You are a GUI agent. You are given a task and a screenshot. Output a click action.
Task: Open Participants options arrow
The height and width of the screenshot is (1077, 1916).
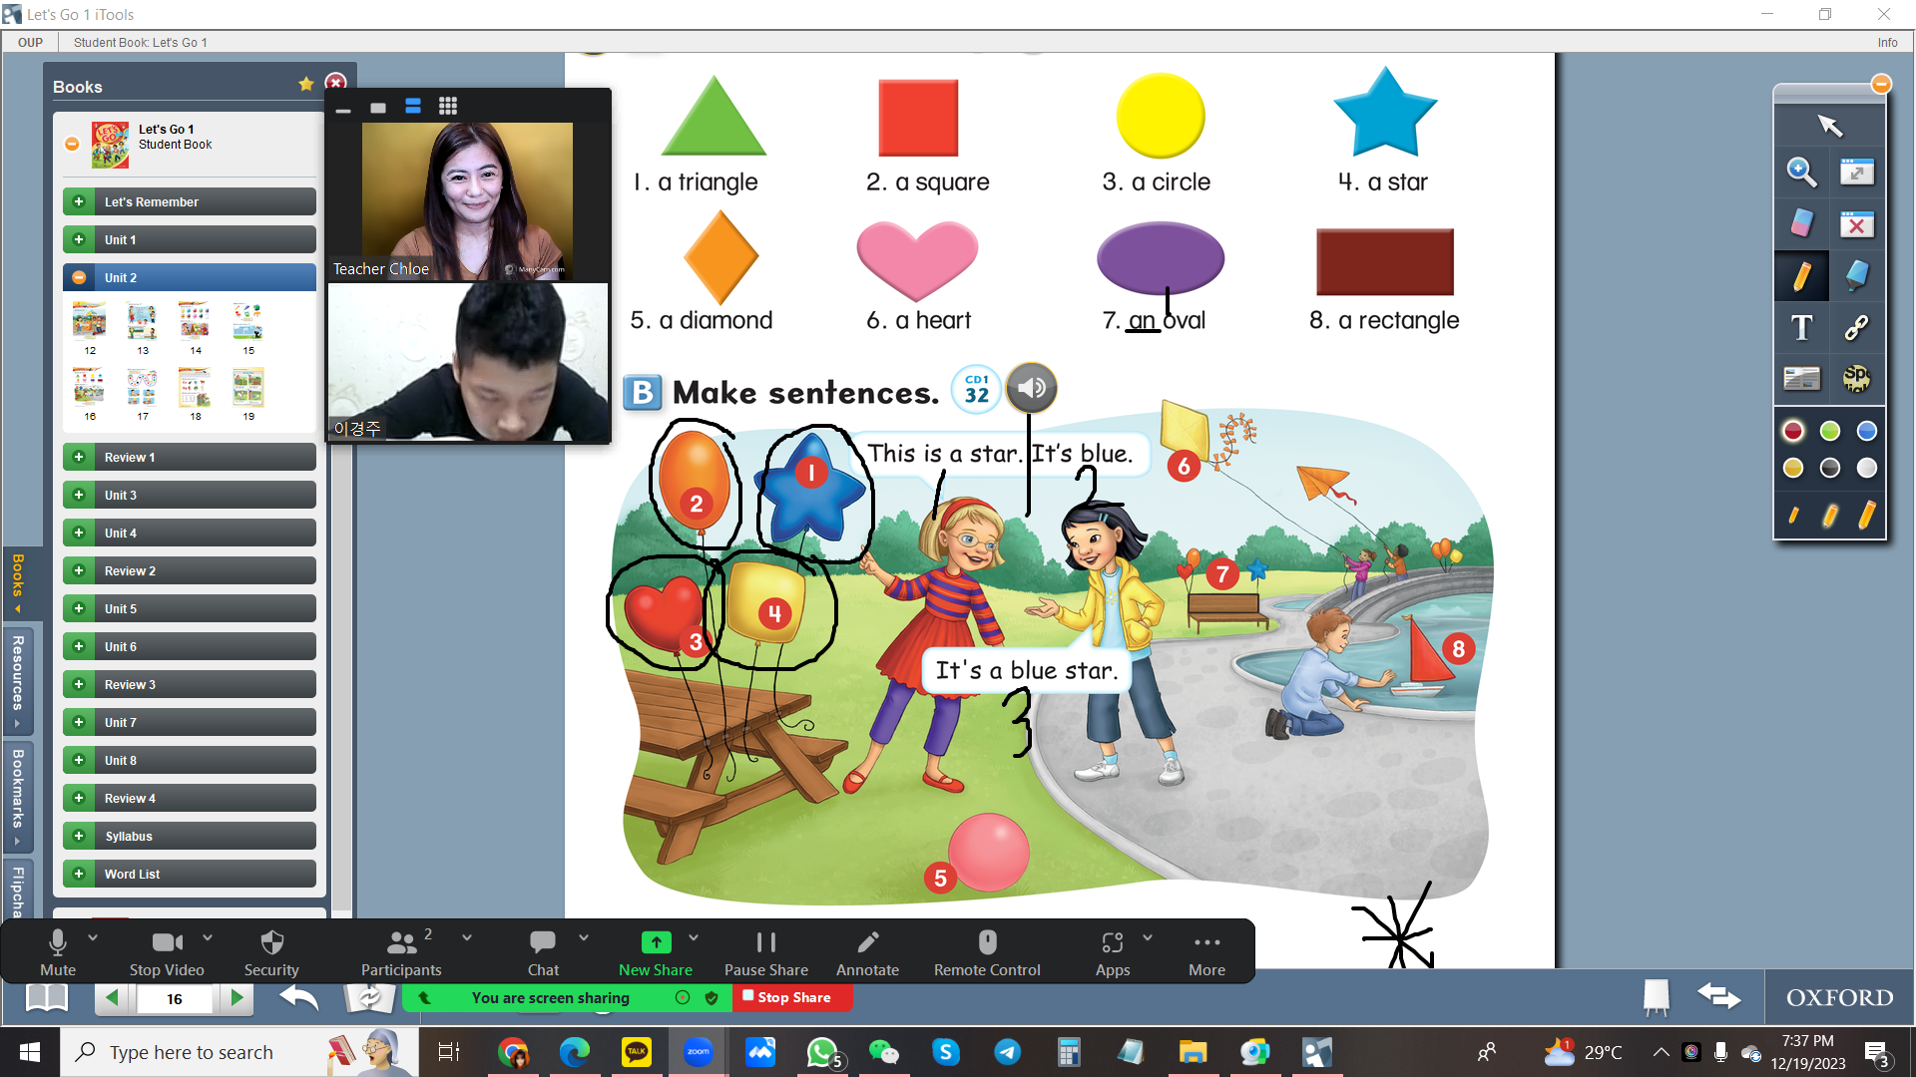point(467,937)
